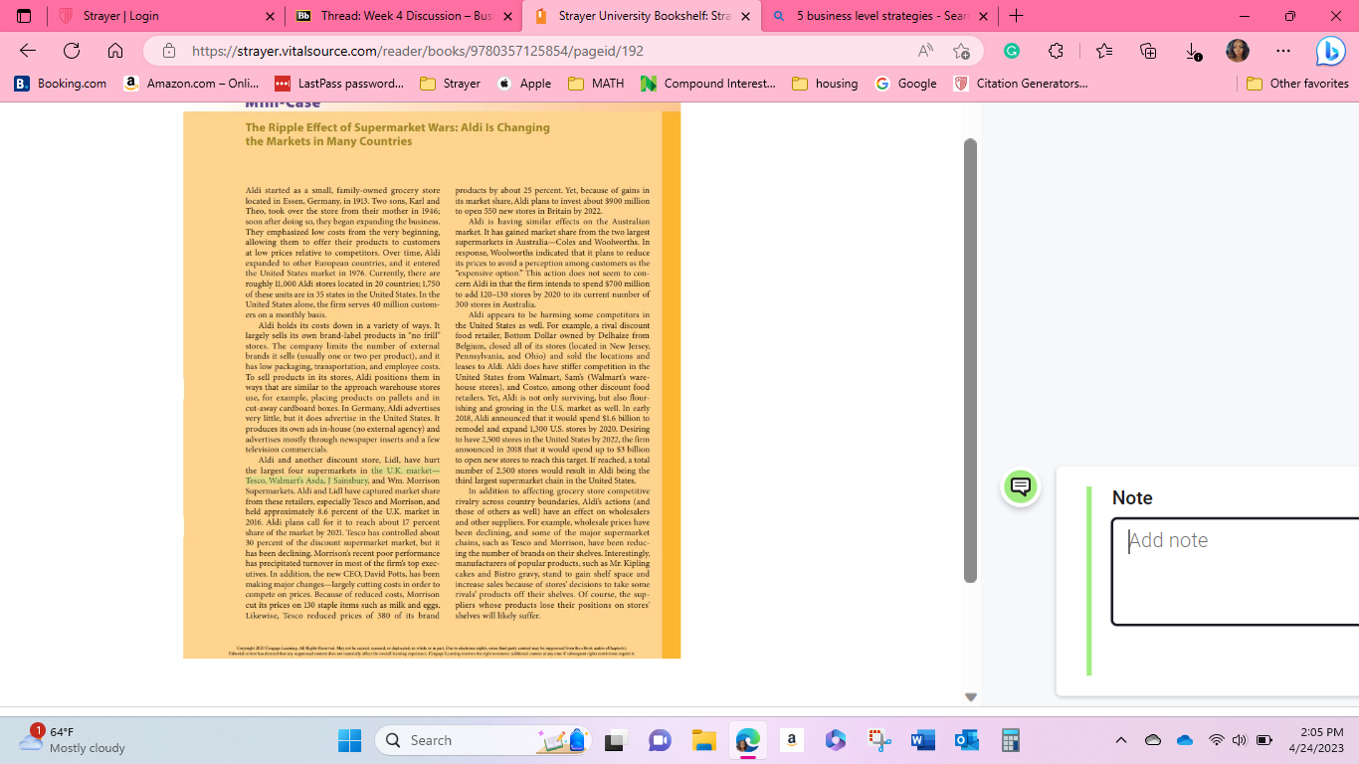
Task: Open the Booking.com bookmark
Action: [61, 84]
